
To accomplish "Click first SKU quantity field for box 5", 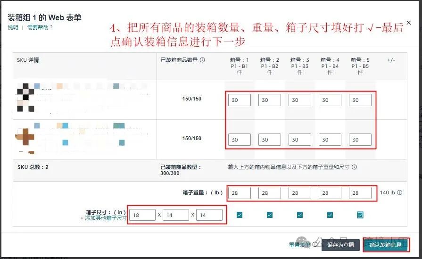I will (360, 100).
